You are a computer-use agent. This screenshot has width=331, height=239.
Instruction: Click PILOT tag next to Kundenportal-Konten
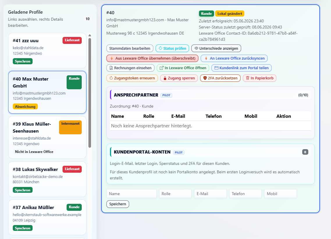[179, 152]
